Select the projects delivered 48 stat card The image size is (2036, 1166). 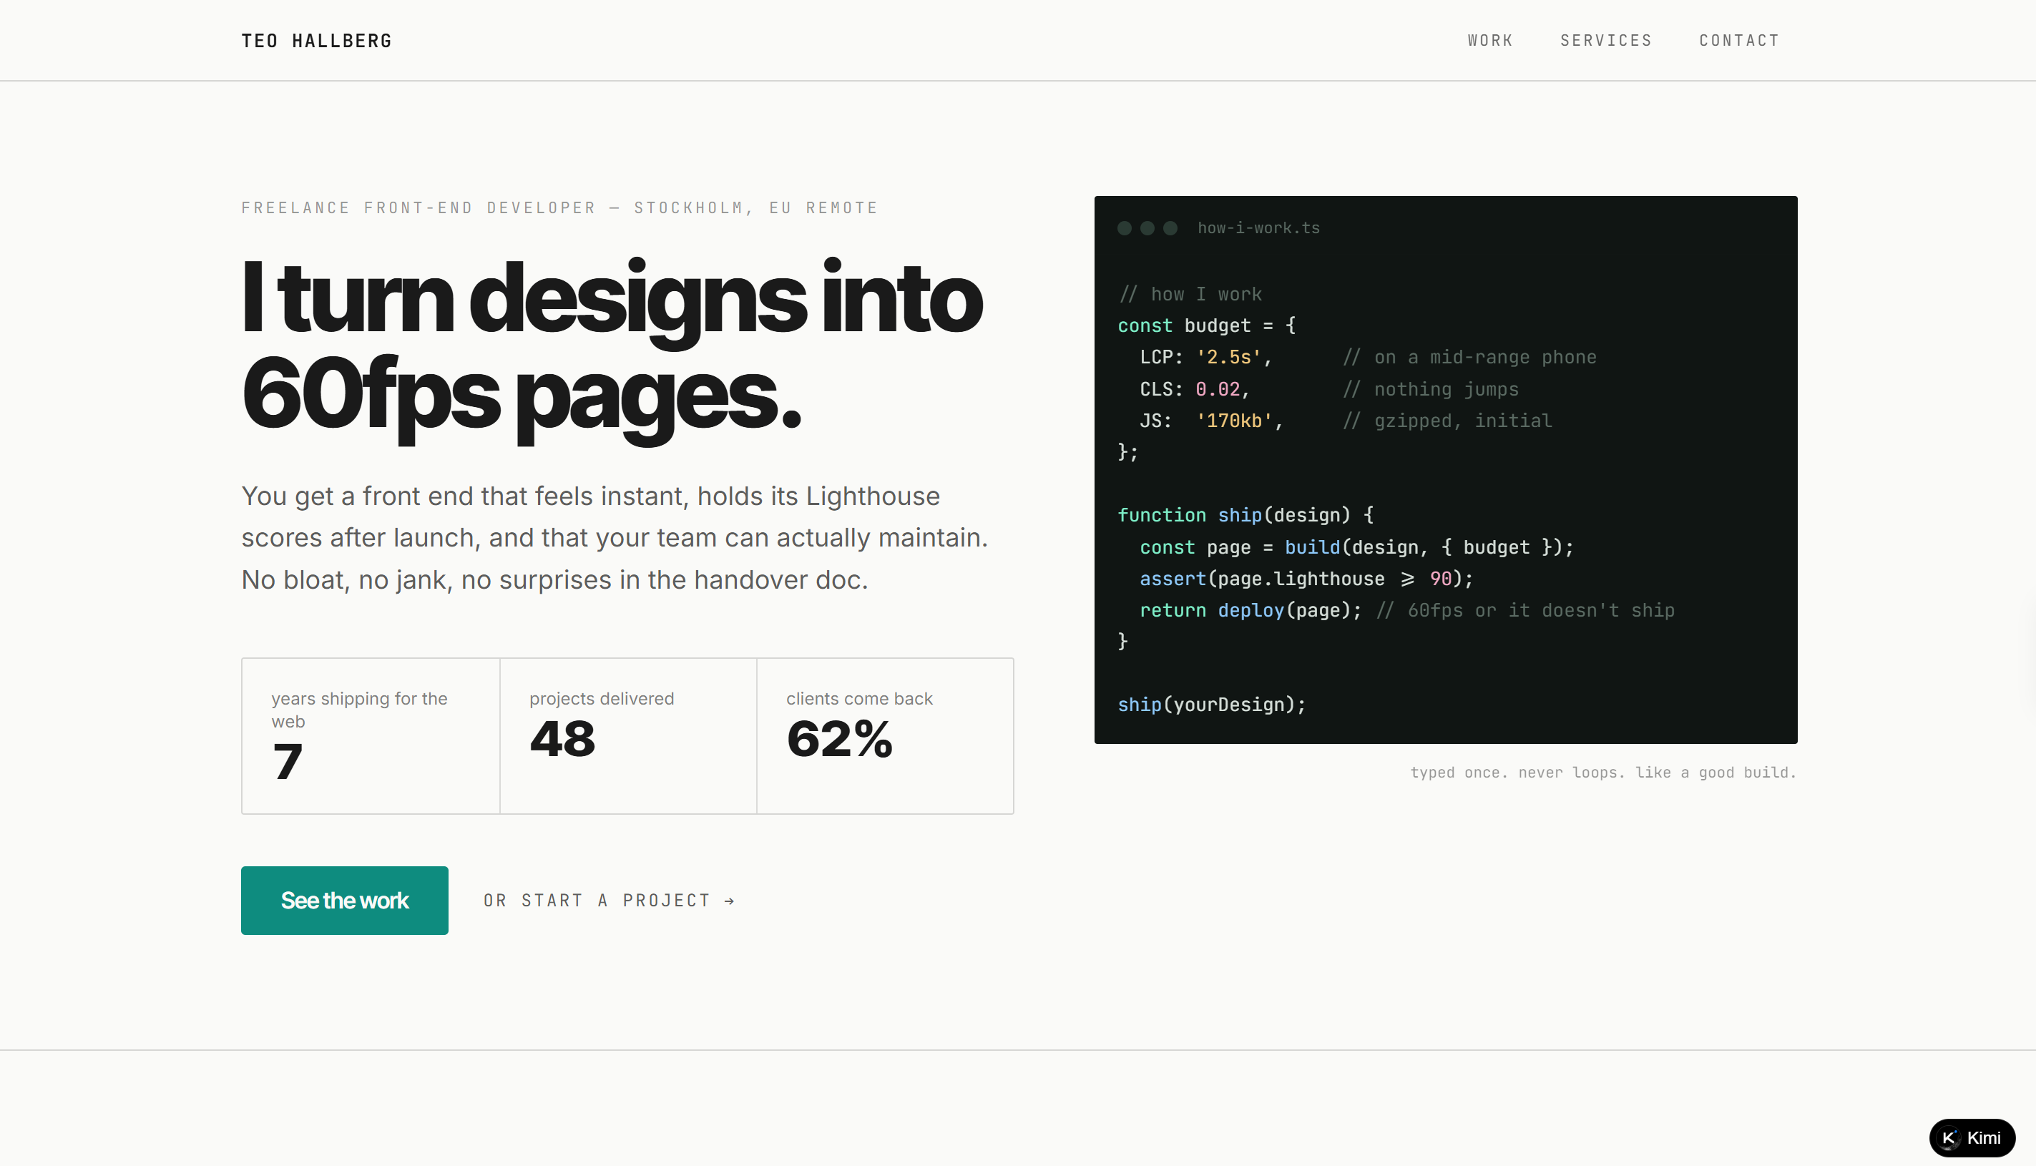629,736
